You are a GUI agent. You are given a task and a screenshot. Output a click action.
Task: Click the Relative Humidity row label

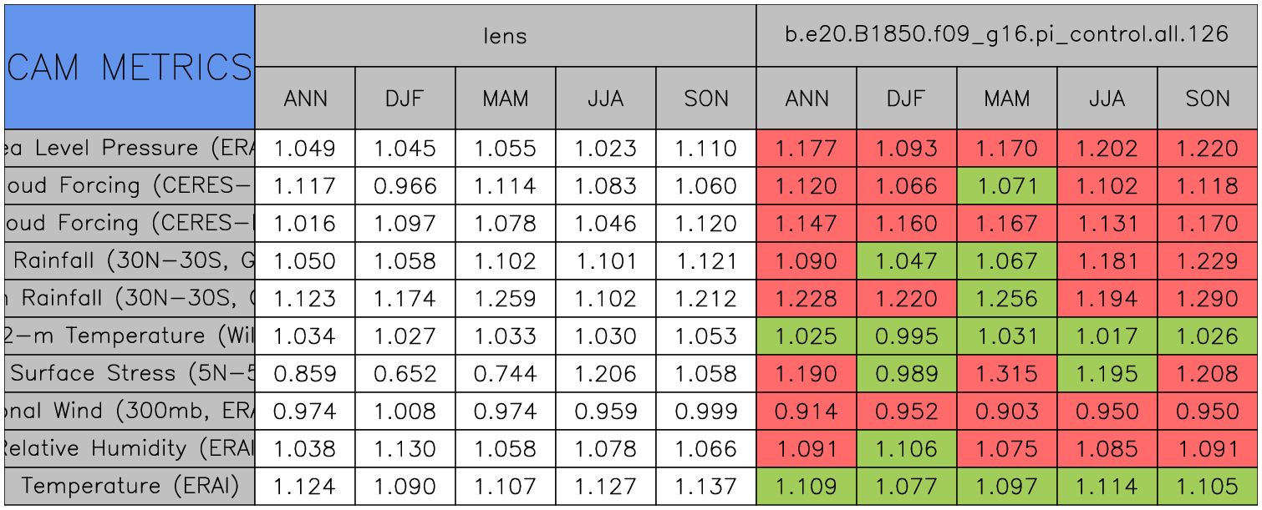[x=130, y=448]
